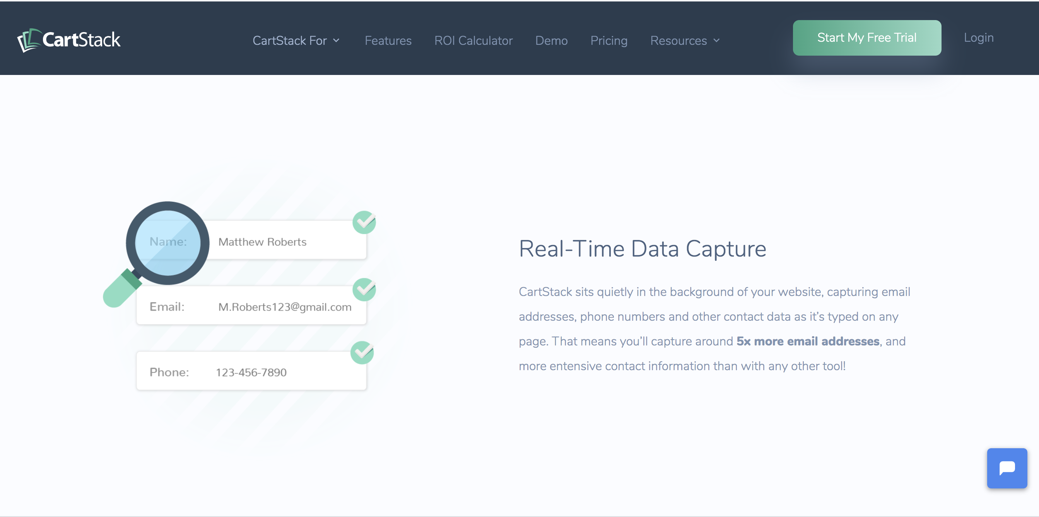Open the chat widget bubble

(x=1007, y=468)
